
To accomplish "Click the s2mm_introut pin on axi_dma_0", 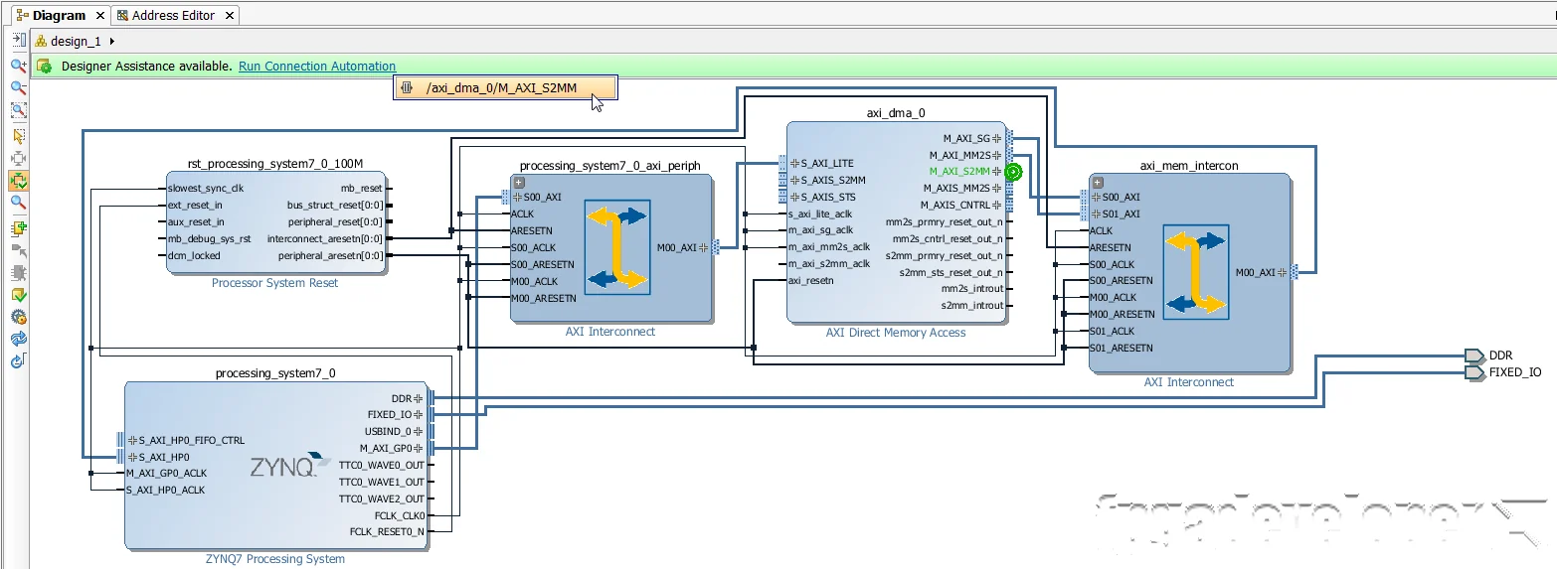I will tap(972, 306).
